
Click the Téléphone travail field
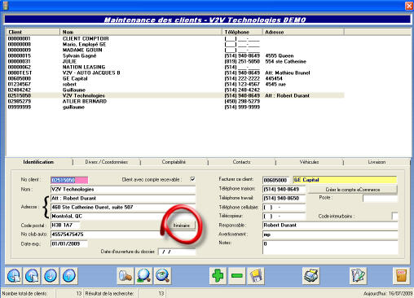[x=284, y=198]
